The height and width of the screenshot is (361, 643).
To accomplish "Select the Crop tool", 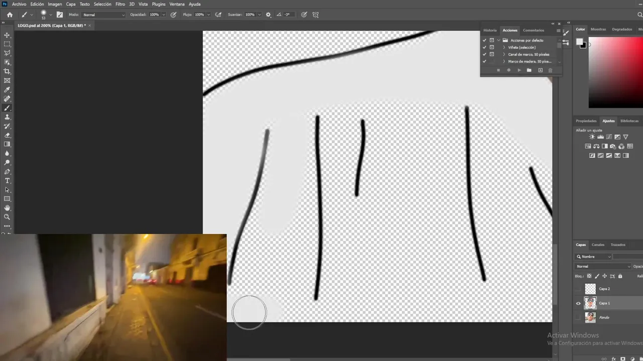I will tap(7, 71).
